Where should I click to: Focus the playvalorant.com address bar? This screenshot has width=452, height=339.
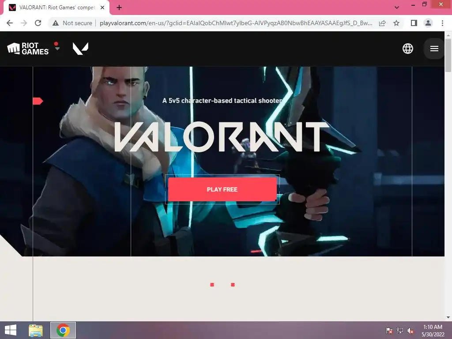pyautogui.click(x=236, y=23)
